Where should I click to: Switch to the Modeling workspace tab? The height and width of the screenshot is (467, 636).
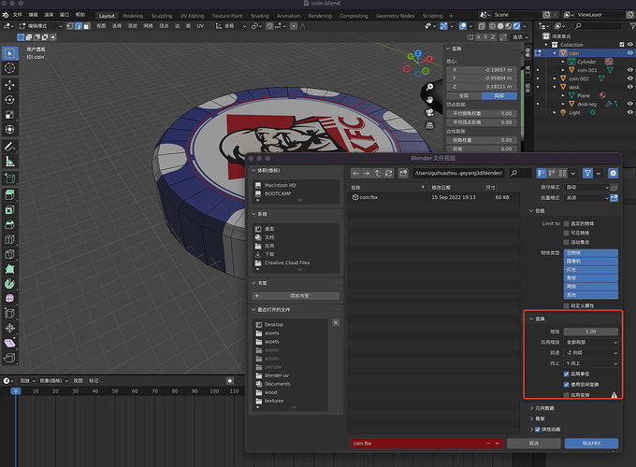coord(133,16)
